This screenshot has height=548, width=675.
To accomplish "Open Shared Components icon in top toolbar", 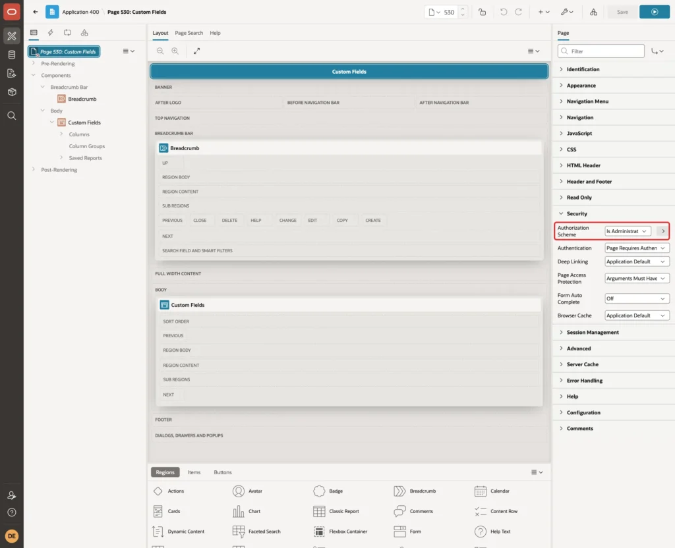I will [x=594, y=12].
